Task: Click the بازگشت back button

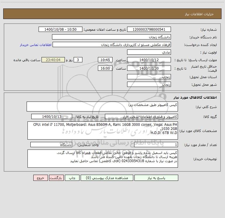Action: click(56, 178)
